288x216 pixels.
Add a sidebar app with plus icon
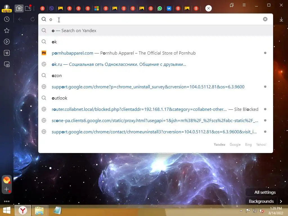tap(7, 189)
